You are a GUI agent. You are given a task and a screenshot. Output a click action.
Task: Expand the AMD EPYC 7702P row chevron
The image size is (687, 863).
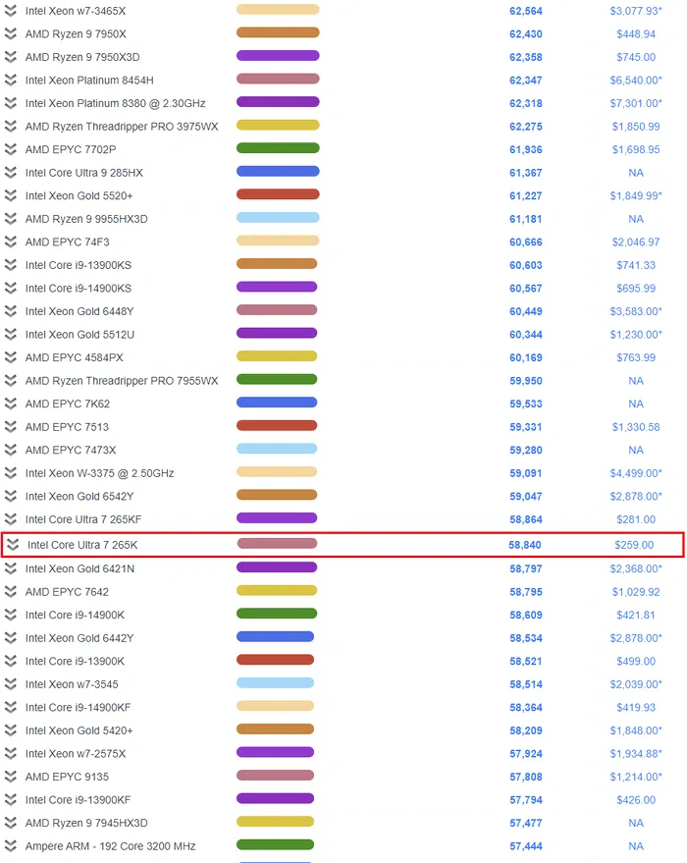coord(11,149)
